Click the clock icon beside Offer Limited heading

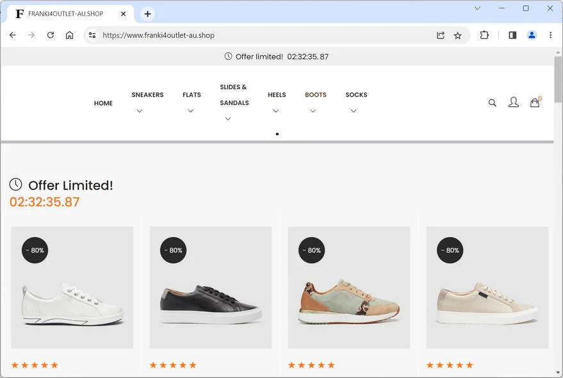(16, 185)
